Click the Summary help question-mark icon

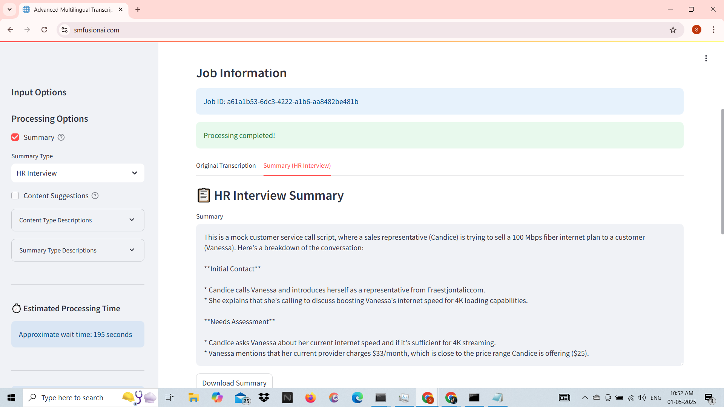click(61, 138)
